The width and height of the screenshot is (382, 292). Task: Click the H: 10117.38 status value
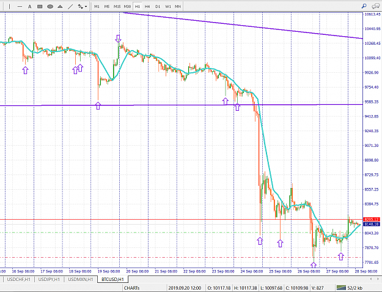point(245,288)
